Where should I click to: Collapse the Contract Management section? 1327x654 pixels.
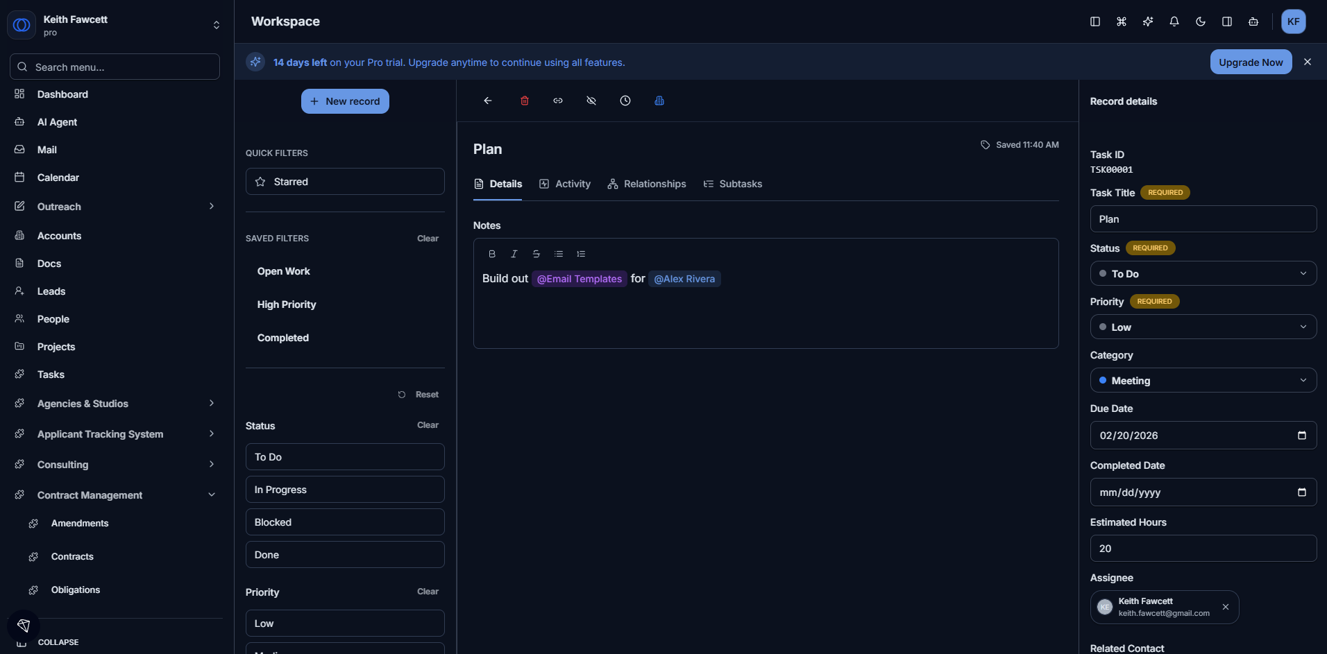(x=210, y=494)
